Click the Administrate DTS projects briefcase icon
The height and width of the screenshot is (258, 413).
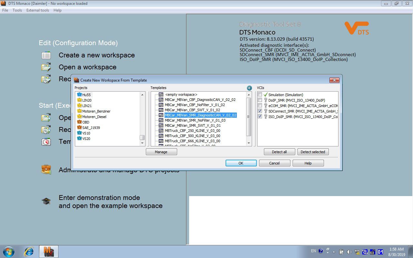[46, 170]
